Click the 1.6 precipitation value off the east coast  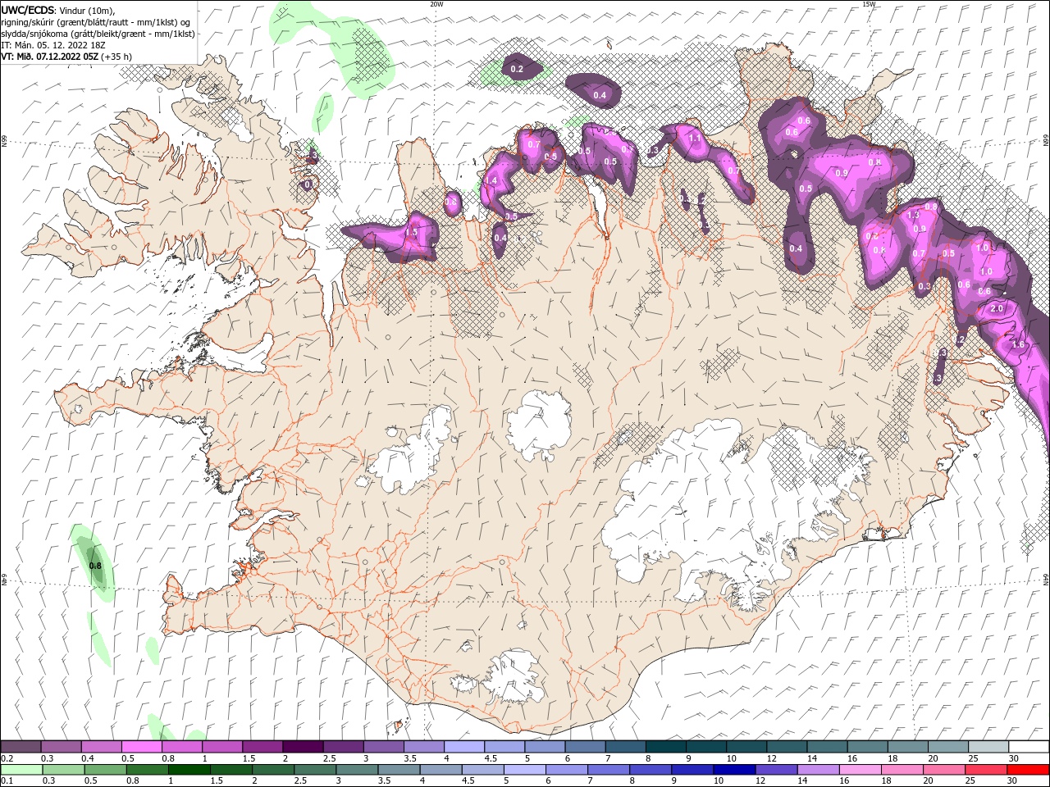(1018, 345)
